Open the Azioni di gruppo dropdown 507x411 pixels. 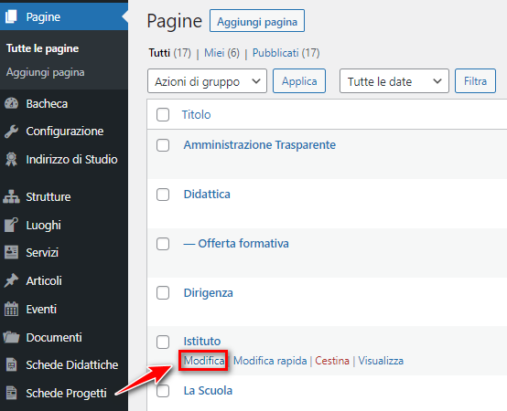coord(207,81)
